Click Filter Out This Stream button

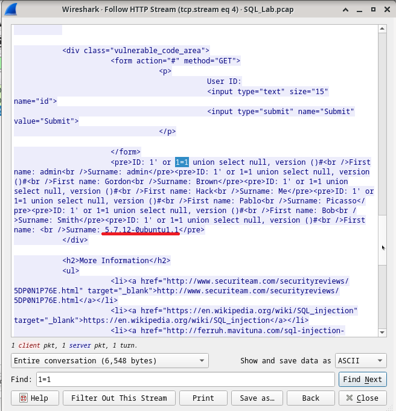click(119, 398)
